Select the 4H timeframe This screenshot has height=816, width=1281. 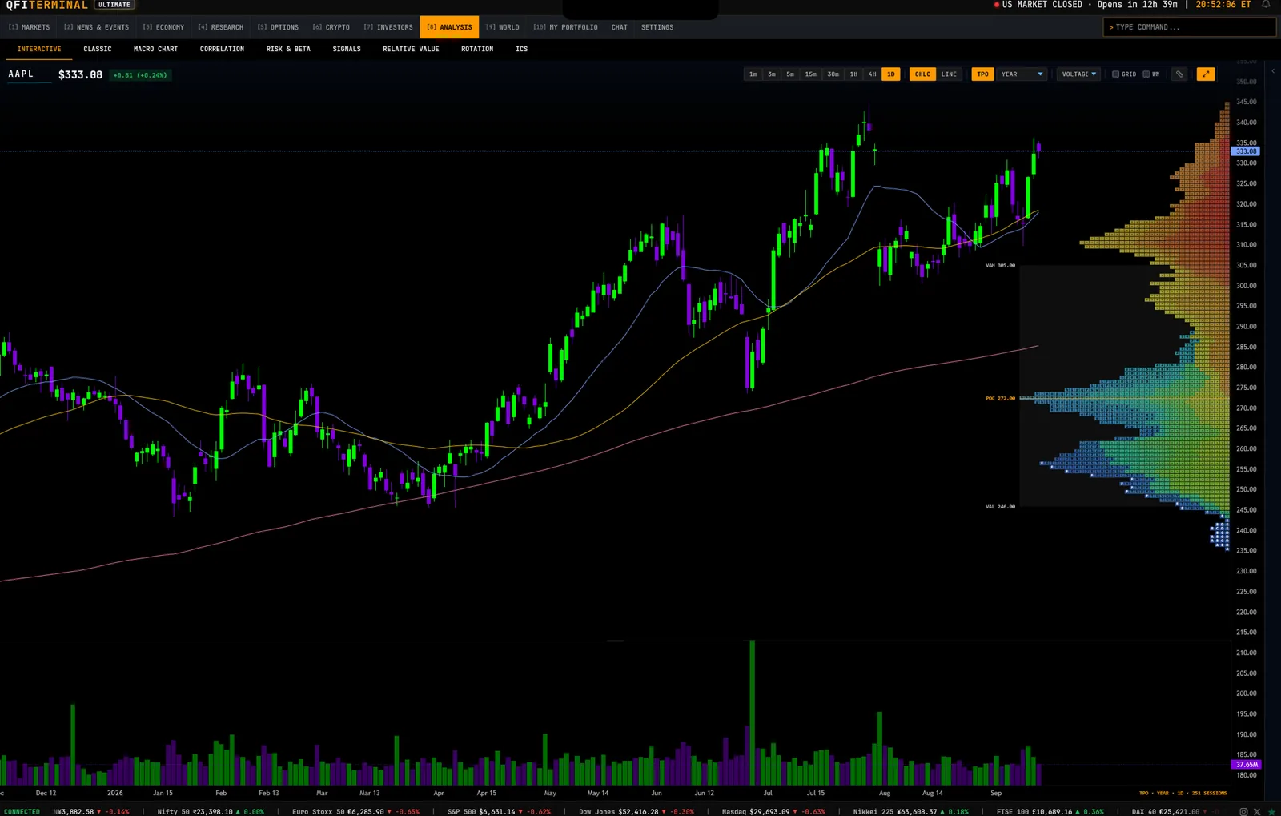(x=872, y=74)
